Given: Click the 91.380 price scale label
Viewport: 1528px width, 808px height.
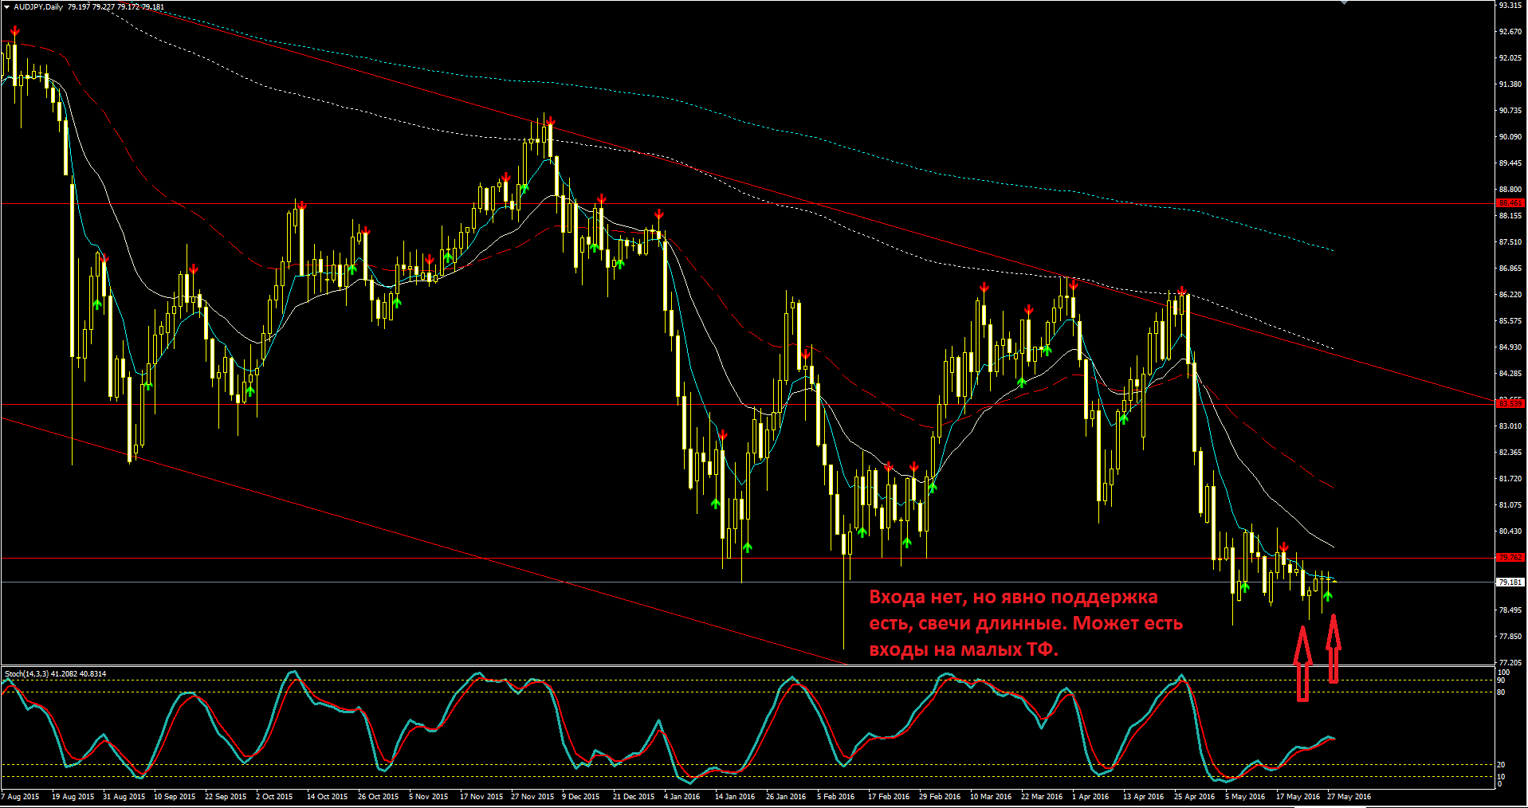Looking at the screenshot, I should (x=1510, y=84).
